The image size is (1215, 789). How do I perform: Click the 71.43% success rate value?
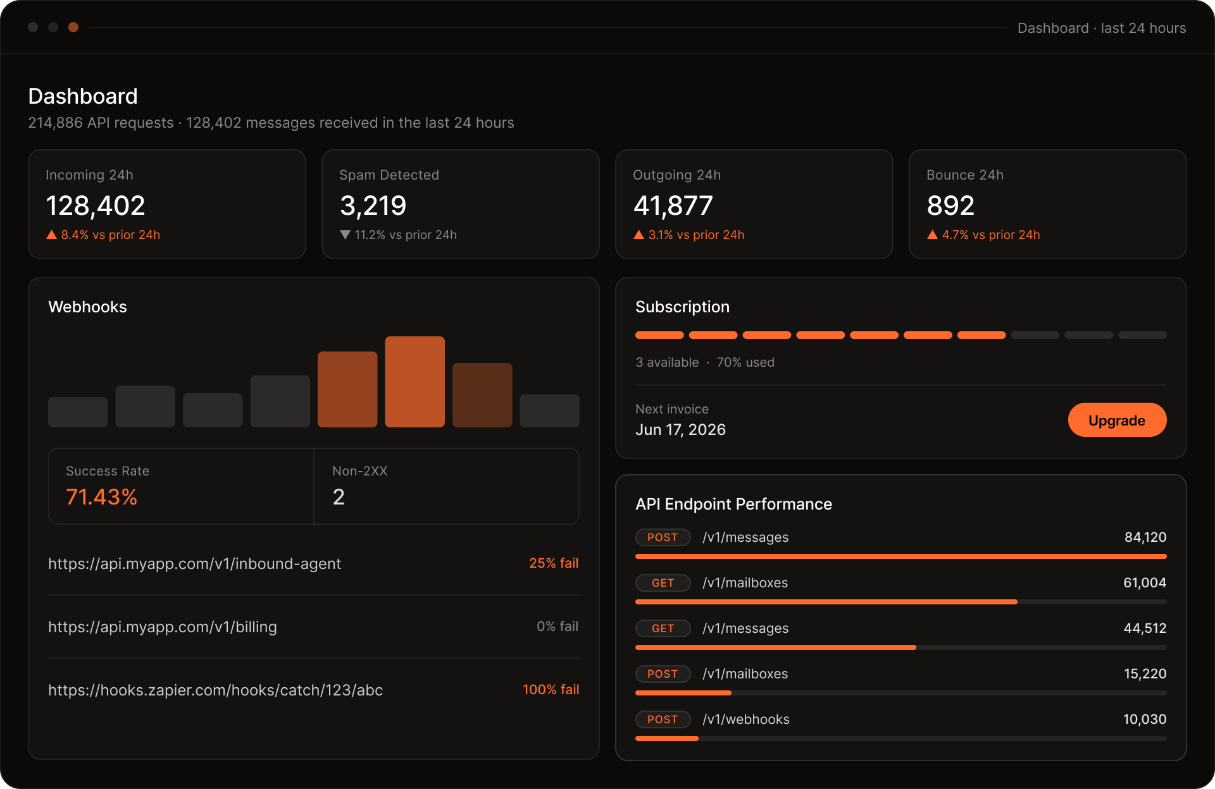coord(102,497)
